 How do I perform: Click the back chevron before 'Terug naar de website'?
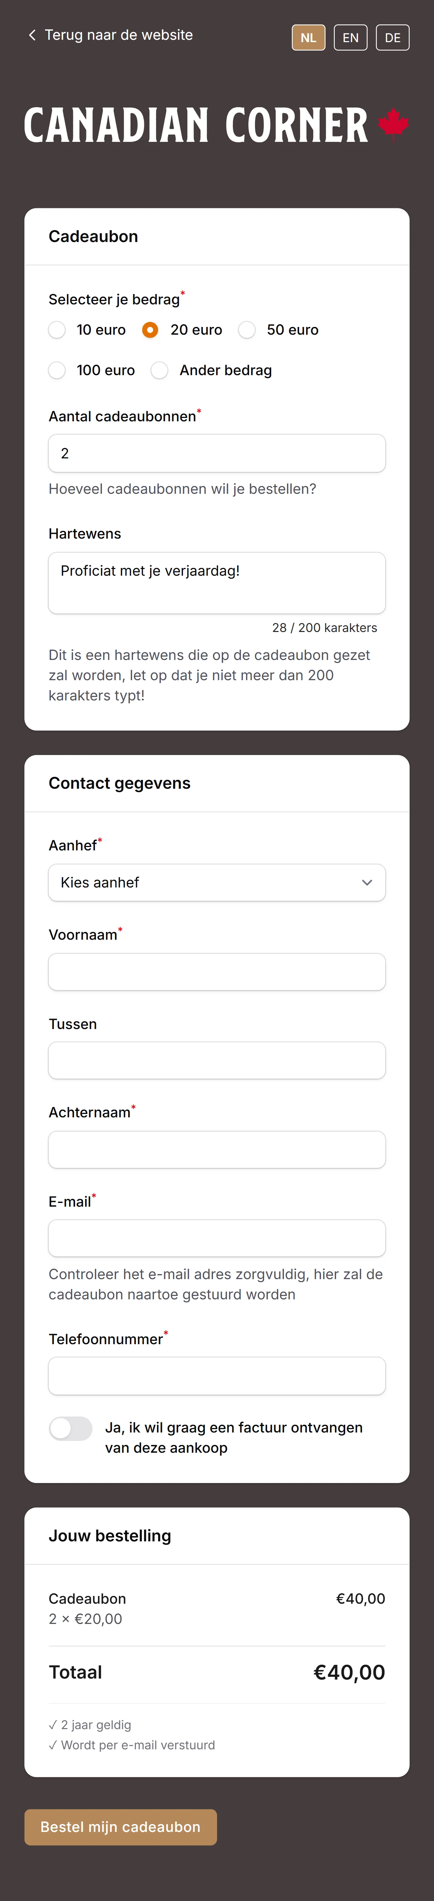click(31, 35)
